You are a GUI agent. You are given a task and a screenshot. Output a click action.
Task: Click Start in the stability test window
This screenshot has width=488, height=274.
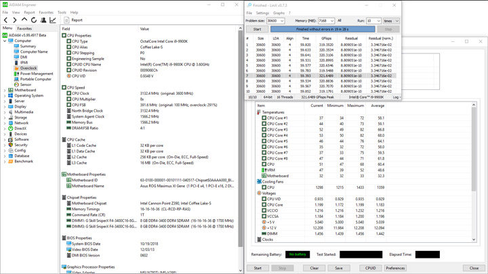[258, 268]
